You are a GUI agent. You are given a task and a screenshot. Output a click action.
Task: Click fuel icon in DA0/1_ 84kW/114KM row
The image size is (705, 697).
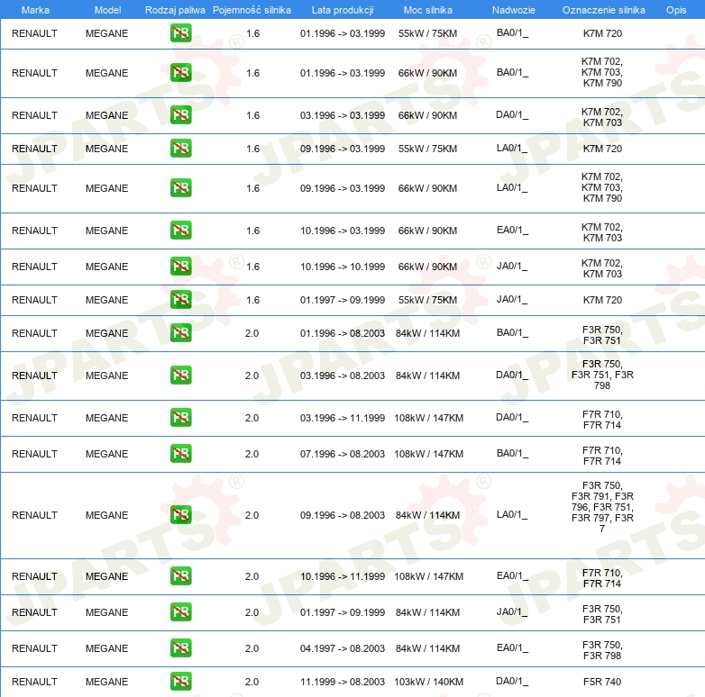(180, 375)
